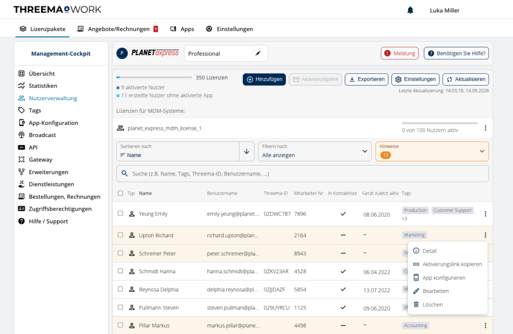
Task: Select the checkbox for Pullmann Steven
Action: click(120, 307)
